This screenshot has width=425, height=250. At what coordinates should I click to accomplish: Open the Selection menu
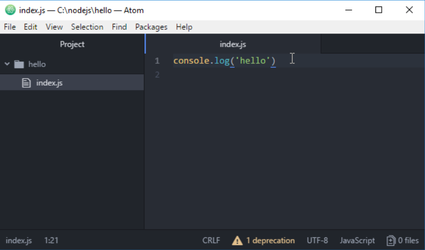[x=87, y=27]
